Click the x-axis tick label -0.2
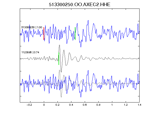Viewport: 154px width, 115px height. 29,105
